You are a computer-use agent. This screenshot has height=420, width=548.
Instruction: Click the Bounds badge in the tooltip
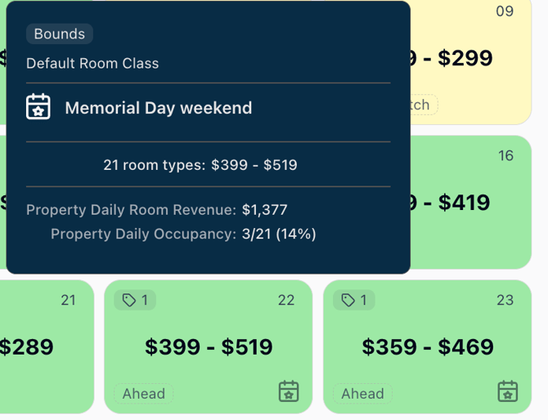pyautogui.click(x=59, y=34)
